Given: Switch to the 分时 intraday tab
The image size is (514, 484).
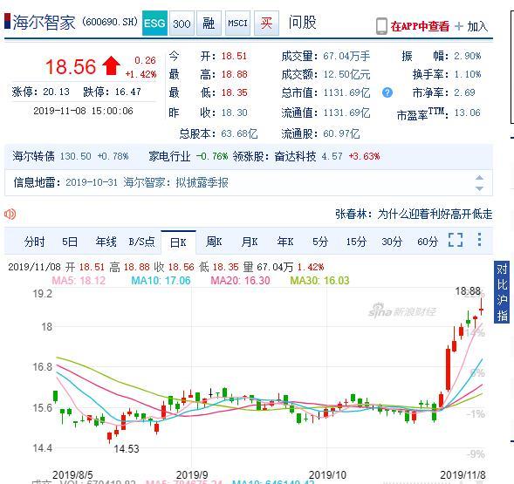Looking at the screenshot, I should tap(34, 242).
